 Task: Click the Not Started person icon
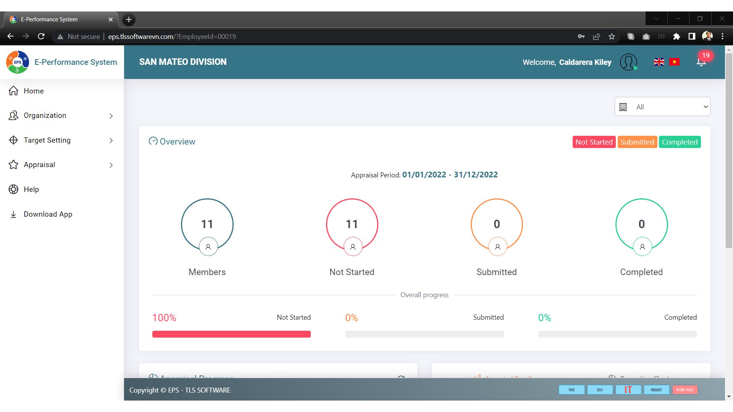point(353,247)
